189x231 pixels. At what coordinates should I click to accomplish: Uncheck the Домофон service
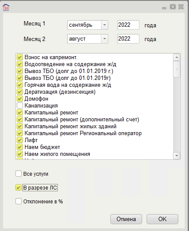(x=20, y=98)
